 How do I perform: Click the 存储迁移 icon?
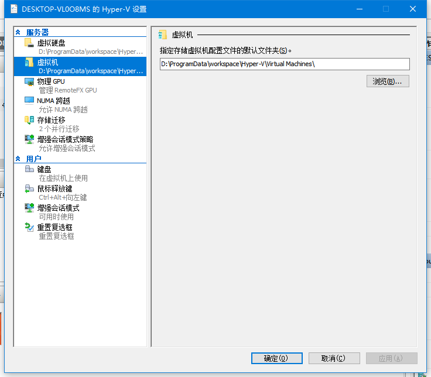[x=29, y=120]
